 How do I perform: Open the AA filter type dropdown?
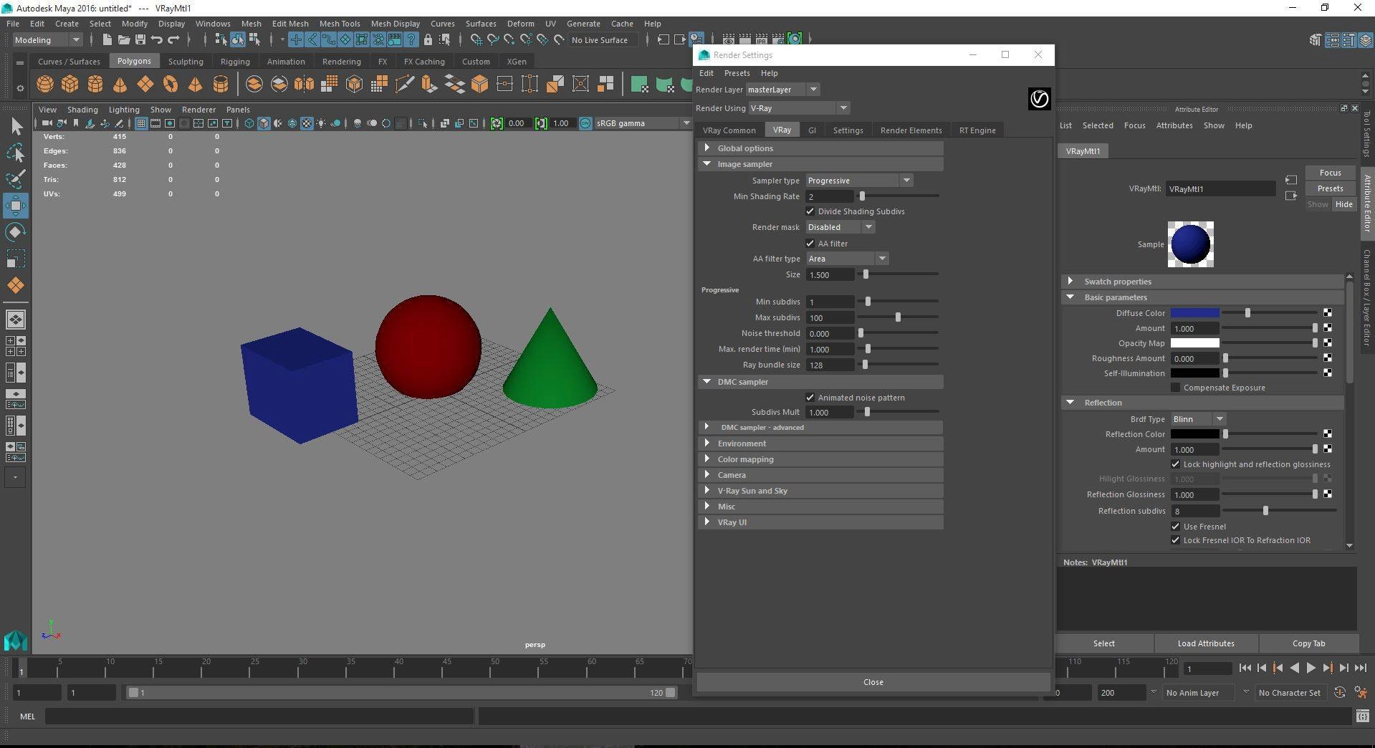click(847, 259)
